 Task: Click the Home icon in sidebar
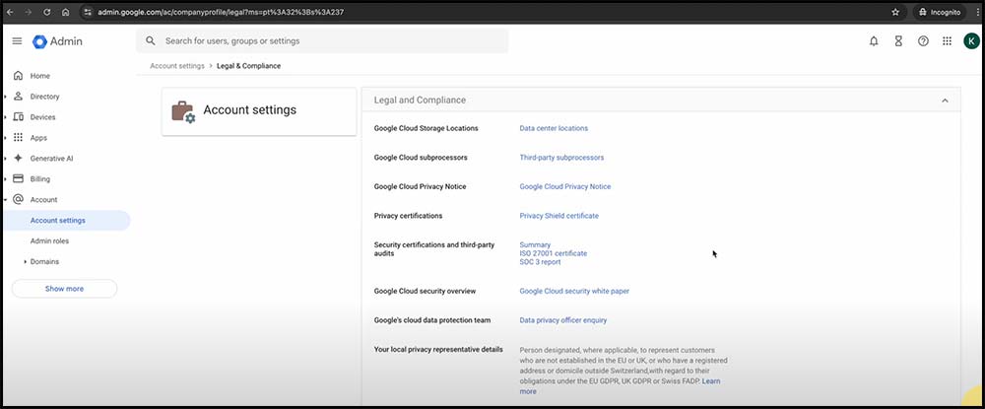click(18, 75)
